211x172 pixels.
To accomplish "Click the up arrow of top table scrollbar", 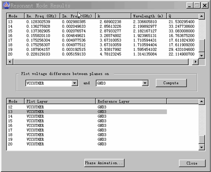I will click(x=202, y=16).
